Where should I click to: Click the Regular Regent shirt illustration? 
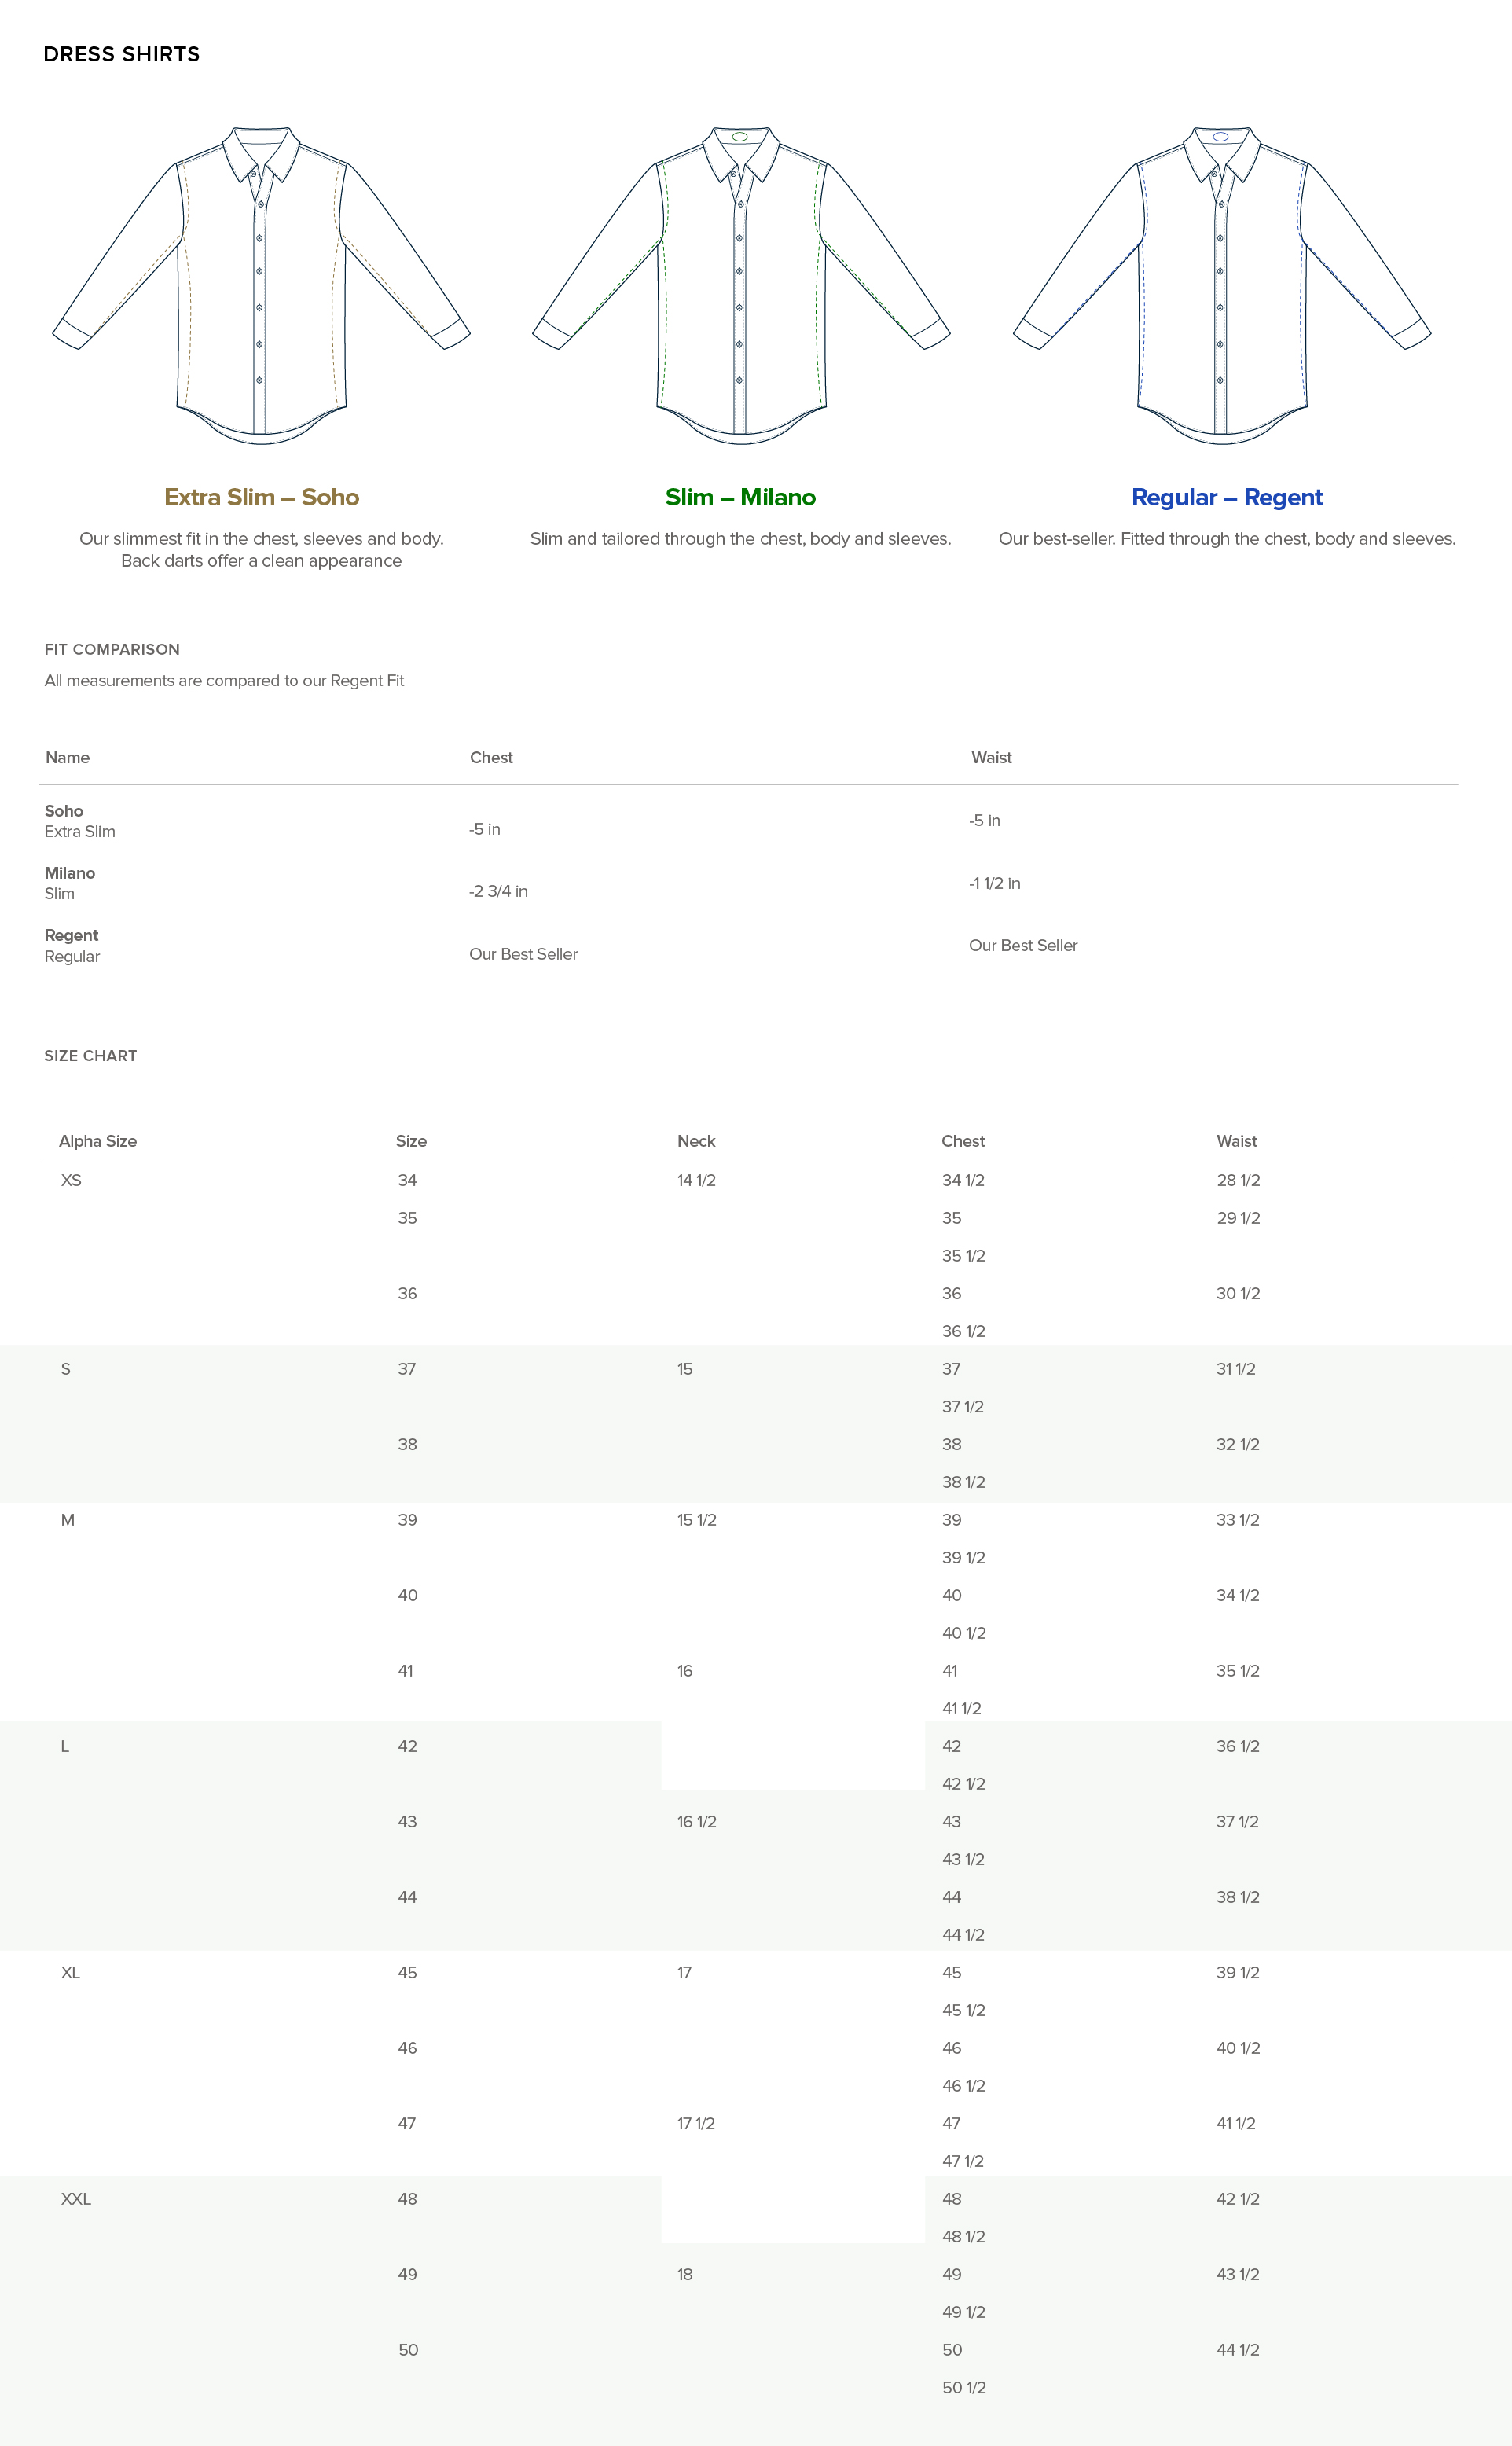click(1222, 285)
